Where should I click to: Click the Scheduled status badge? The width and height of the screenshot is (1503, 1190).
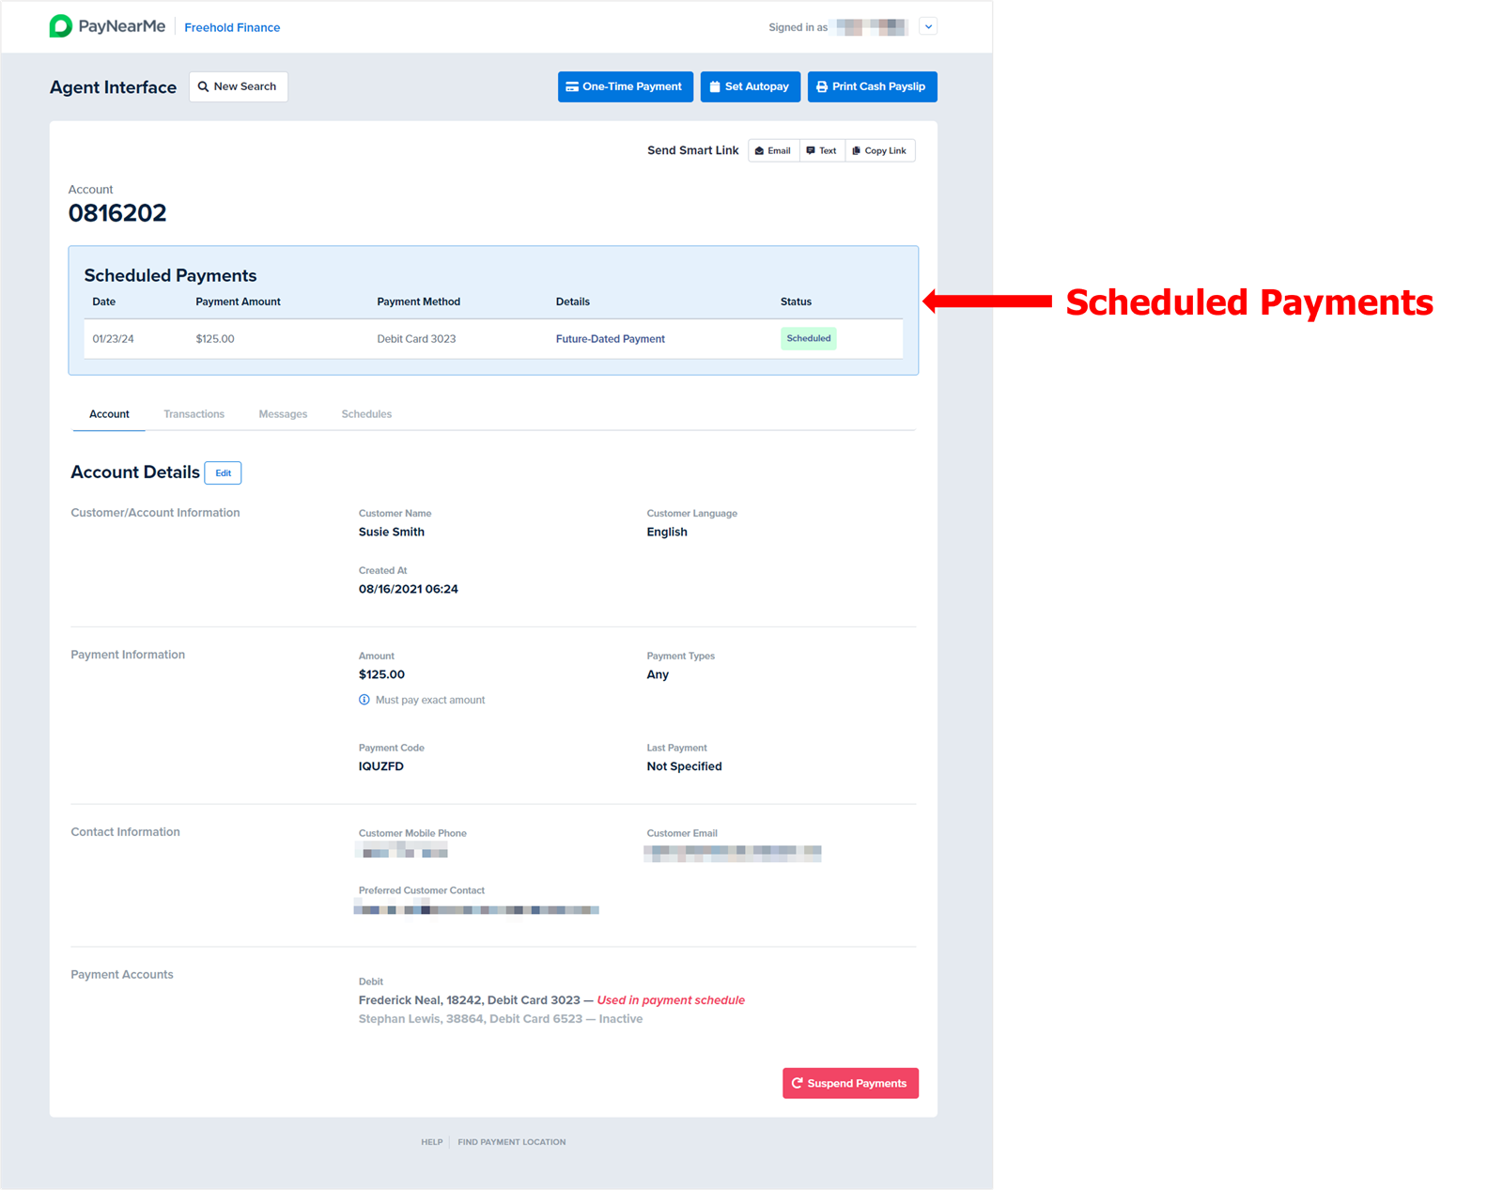pos(809,338)
